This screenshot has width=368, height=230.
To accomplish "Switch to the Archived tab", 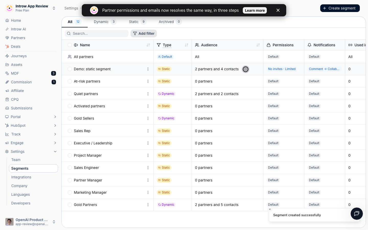I will (170, 22).
